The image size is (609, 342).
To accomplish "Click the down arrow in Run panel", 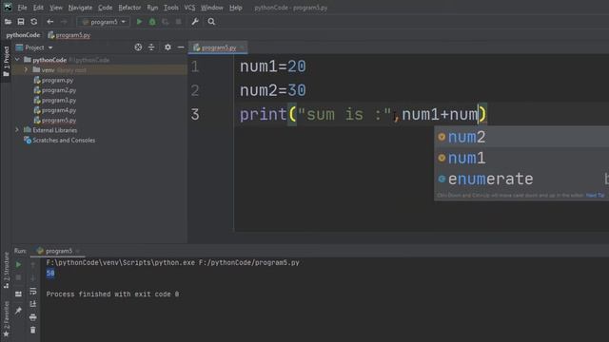I will point(33,277).
